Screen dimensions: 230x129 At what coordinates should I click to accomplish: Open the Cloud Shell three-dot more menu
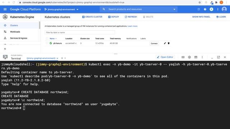click(202, 57)
